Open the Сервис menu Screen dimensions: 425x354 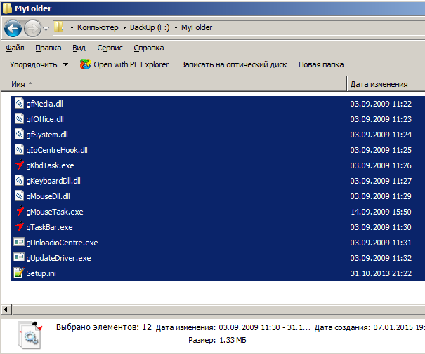110,48
